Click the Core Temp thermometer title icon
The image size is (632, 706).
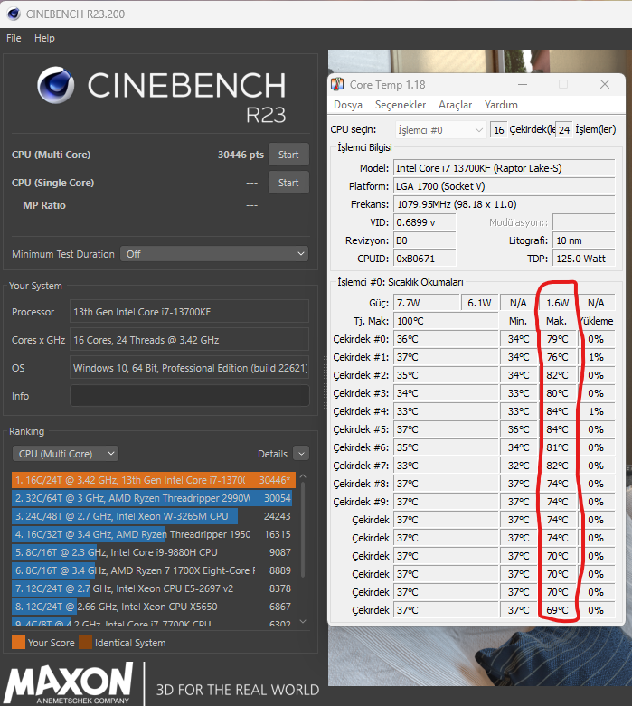point(337,84)
